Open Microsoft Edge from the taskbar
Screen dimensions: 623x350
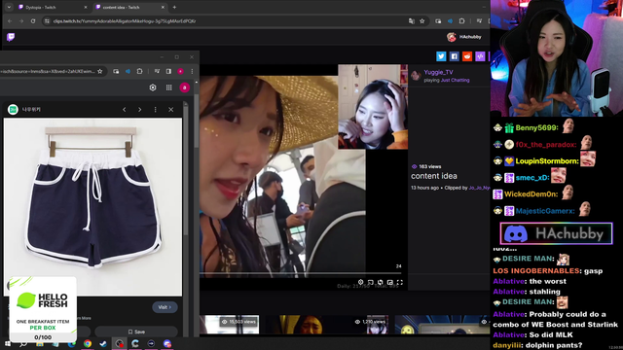click(71, 343)
